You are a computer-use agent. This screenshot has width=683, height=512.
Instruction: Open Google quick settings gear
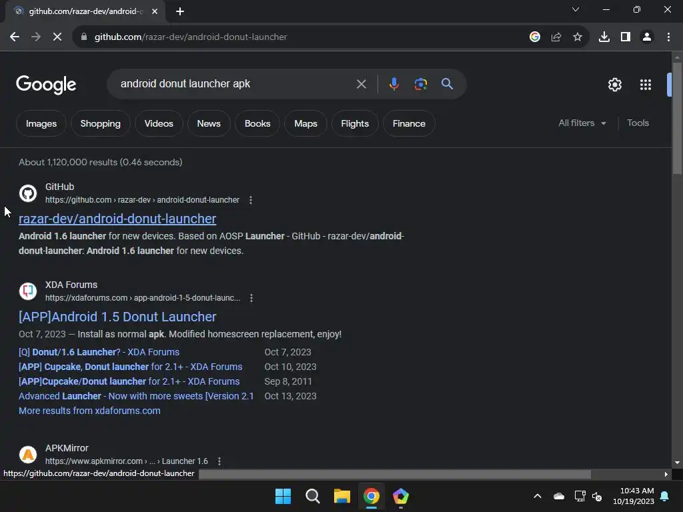click(x=614, y=85)
